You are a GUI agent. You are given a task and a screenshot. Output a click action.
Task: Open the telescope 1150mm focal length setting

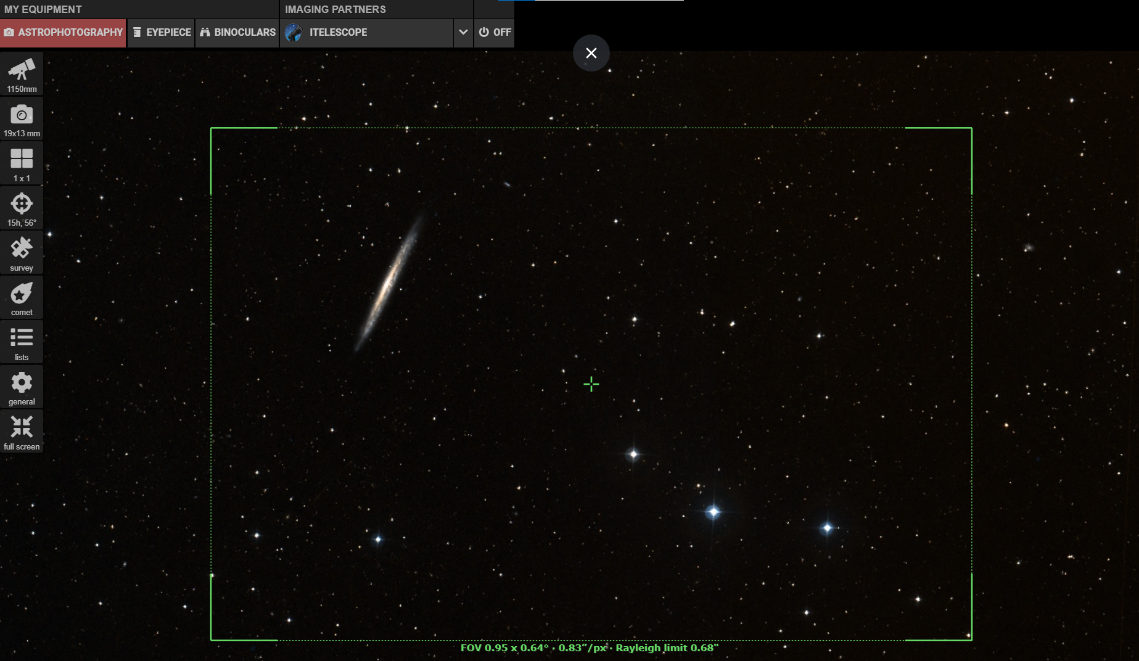coord(22,74)
